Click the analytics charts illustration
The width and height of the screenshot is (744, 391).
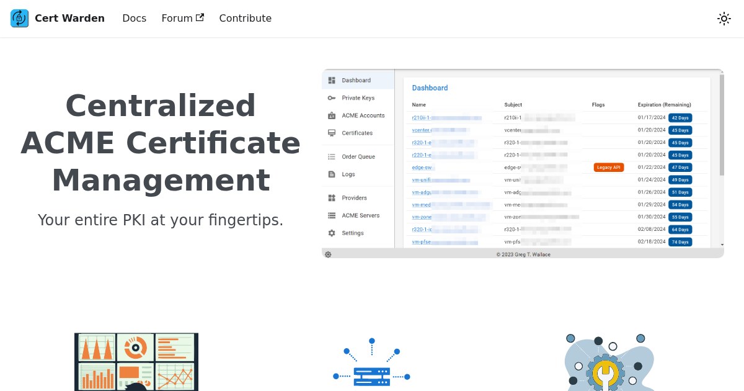click(136, 362)
